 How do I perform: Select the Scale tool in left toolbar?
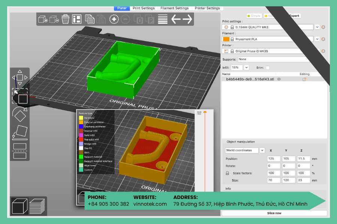[x=20, y=96]
